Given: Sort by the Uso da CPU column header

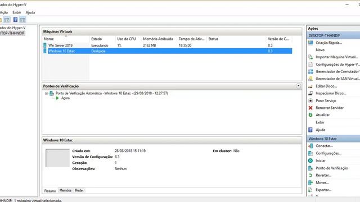Looking at the screenshot, I should [128, 39].
